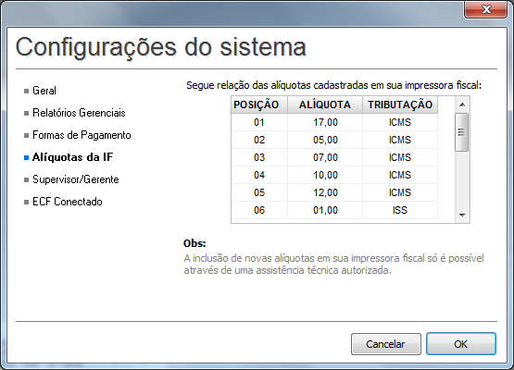Close the Configurações do sistema window
Screen dimensions: 514x370
click(x=486, y=9)
